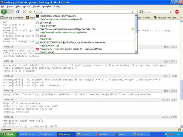Select the RADIO INTERNETOWE Polskastacja suggestion
Viewport: 183px width, 137px height.
85,44
